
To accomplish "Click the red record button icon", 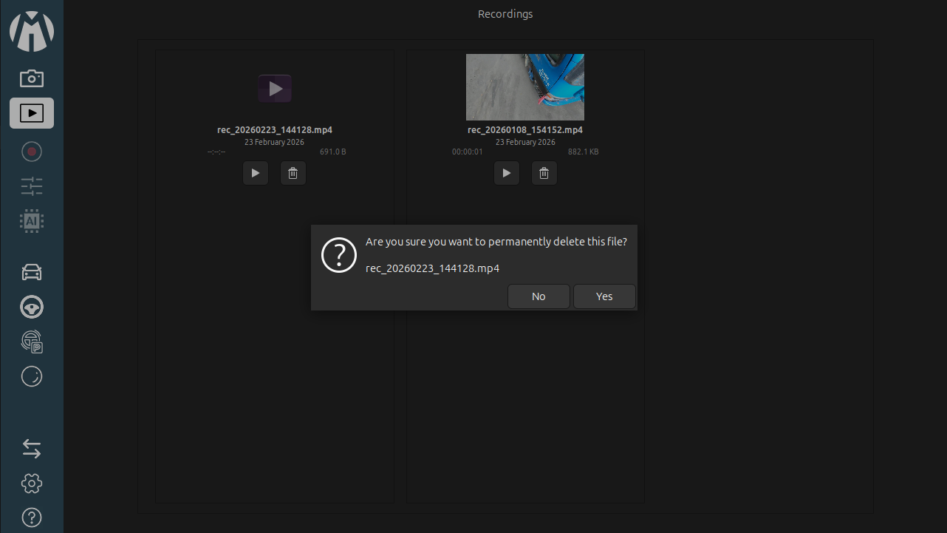I will (x=32, y=152).
